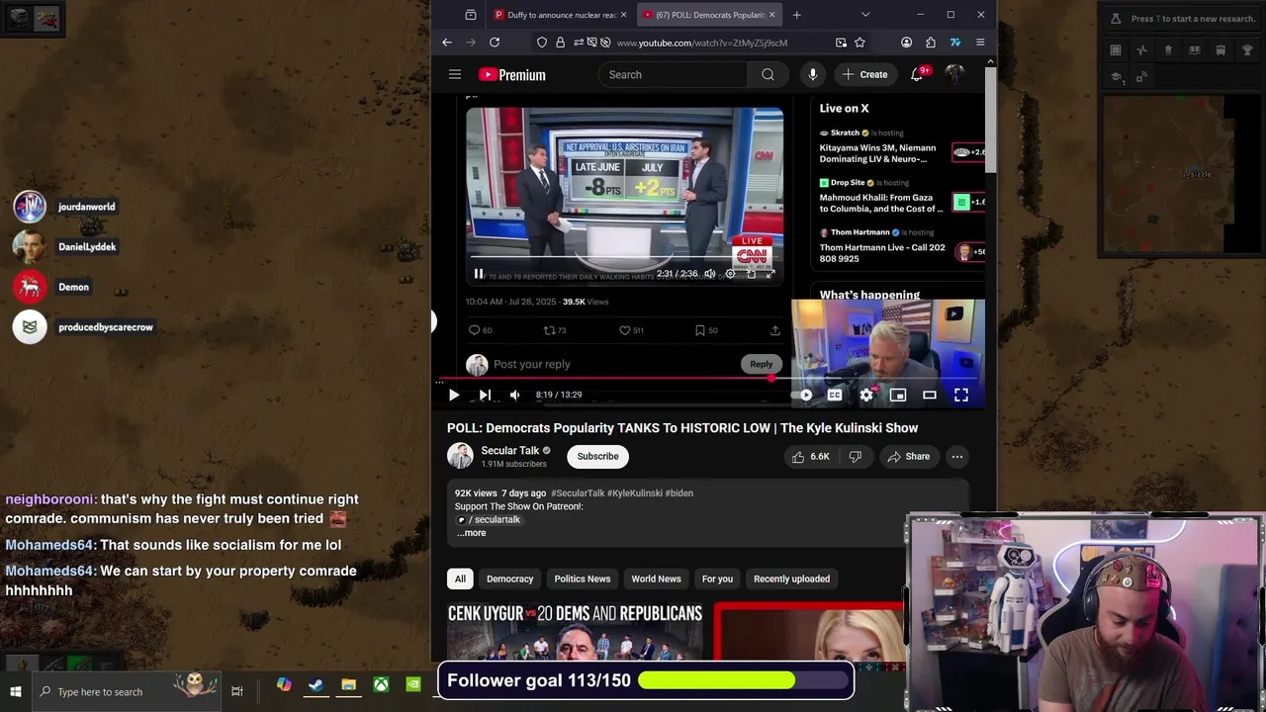Click the jourdanworld voice member

click(x=66, y=207)
